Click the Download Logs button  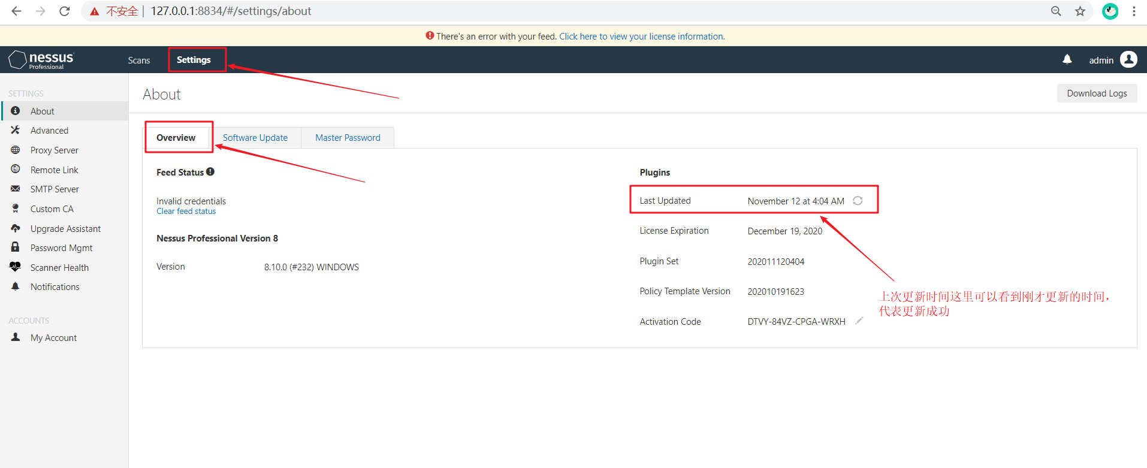pyautogui.click(x=1097, y=93)
